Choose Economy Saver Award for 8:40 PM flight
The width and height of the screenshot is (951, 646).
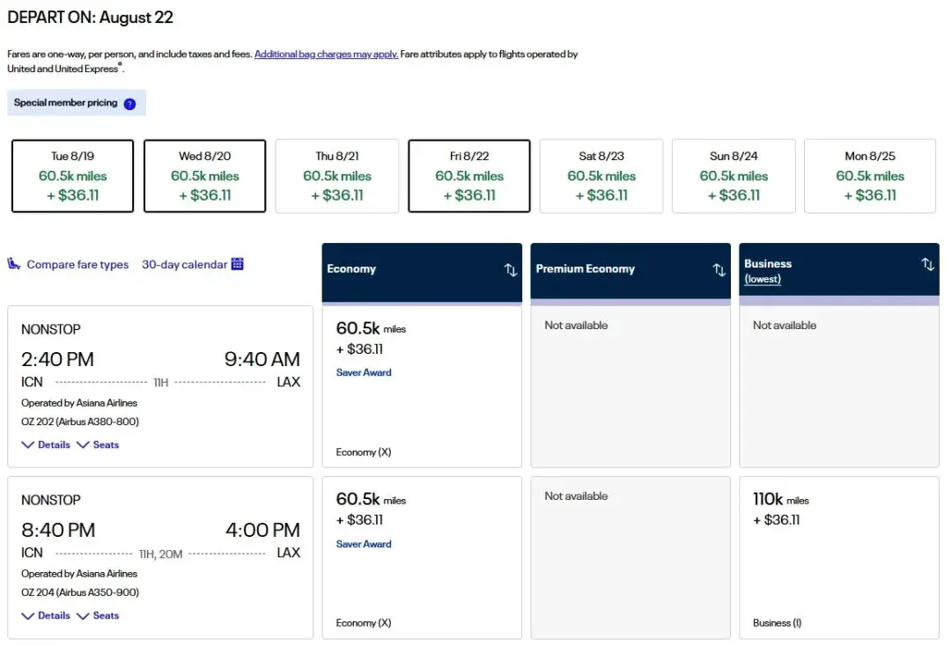click(x=422, y=558)
